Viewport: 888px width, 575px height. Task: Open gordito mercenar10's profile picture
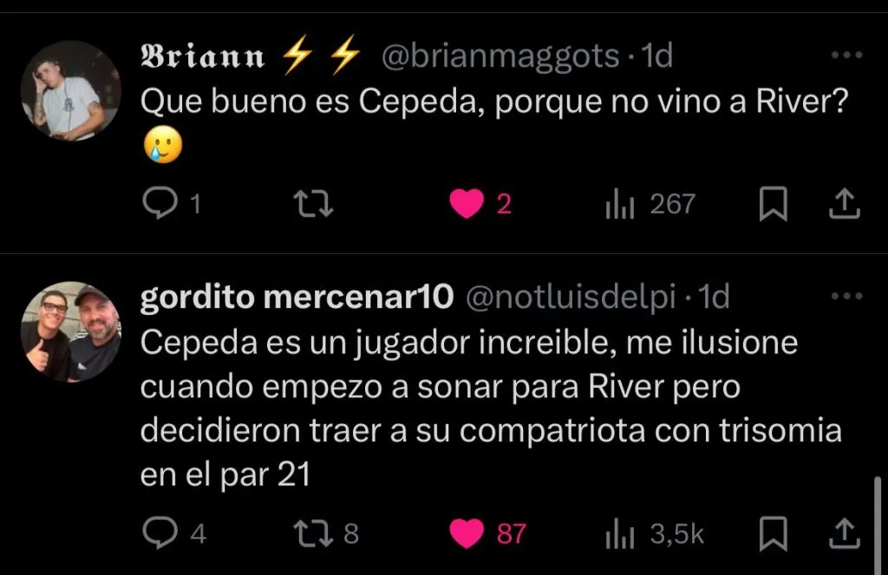point(71,331)
